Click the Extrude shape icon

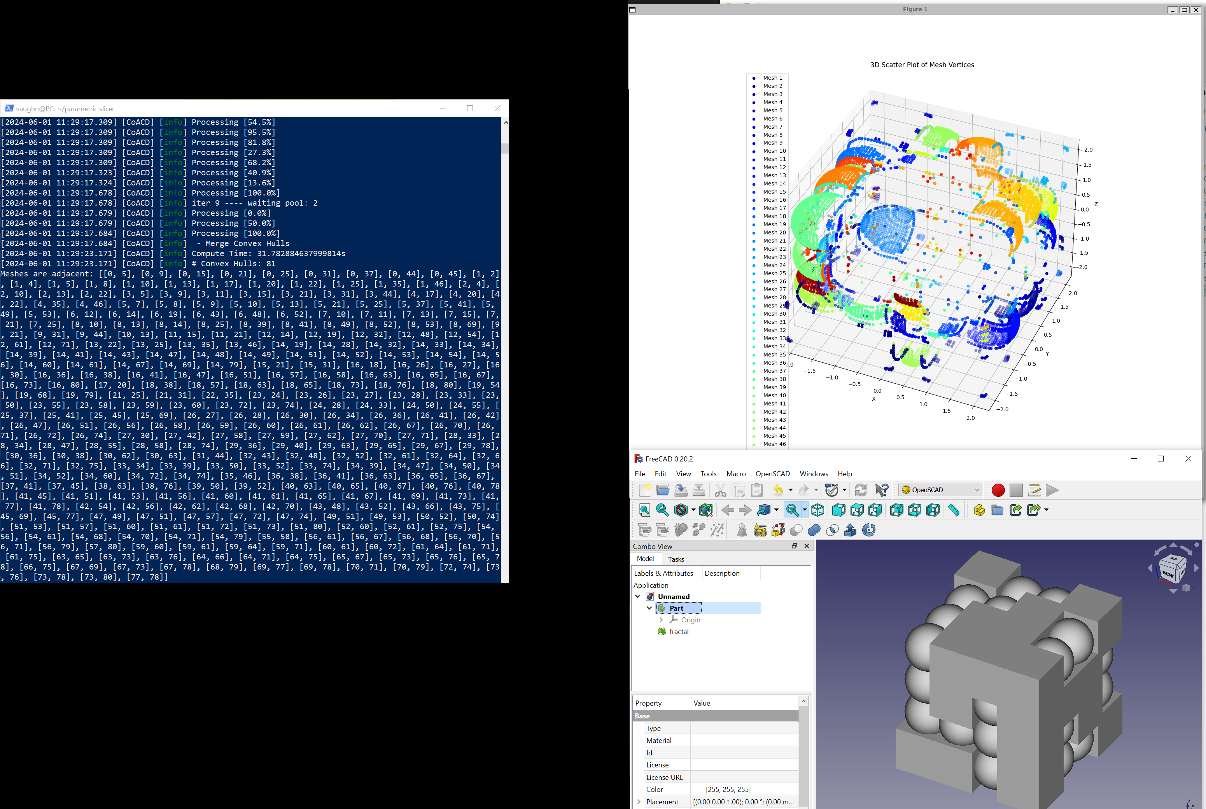click(x=850, y=530)
